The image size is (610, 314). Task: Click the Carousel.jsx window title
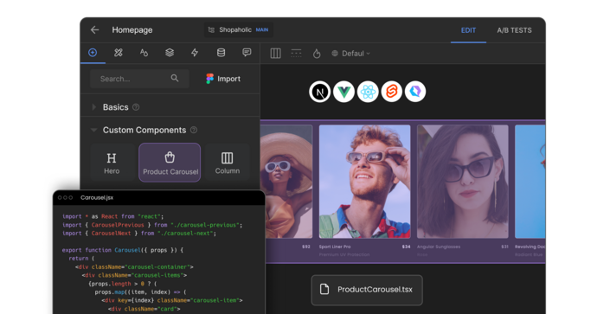[97, 198]
